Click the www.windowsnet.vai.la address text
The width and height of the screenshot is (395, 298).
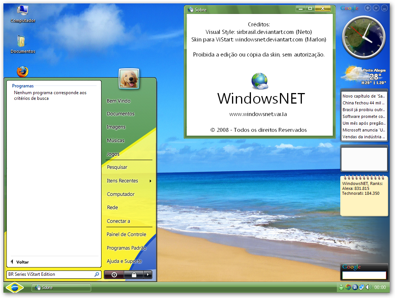point(258,114)
